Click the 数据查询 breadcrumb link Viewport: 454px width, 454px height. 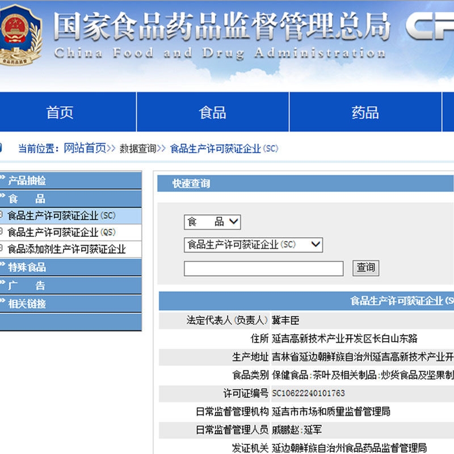(137, 149)
